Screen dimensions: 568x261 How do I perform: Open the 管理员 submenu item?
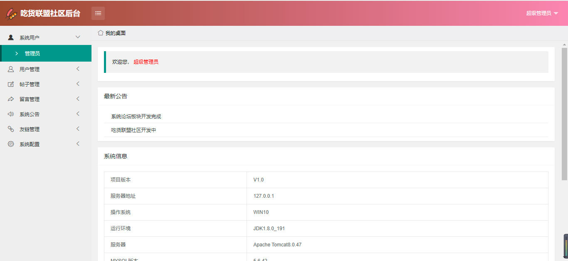(x=46, y=53)
